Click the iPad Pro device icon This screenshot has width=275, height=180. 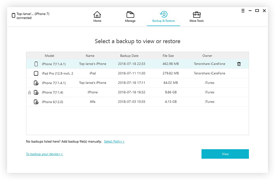point(36,73)
